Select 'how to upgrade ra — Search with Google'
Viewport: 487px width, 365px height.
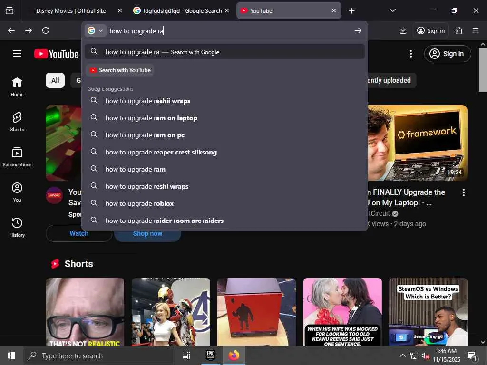click(x=224, y=52)
